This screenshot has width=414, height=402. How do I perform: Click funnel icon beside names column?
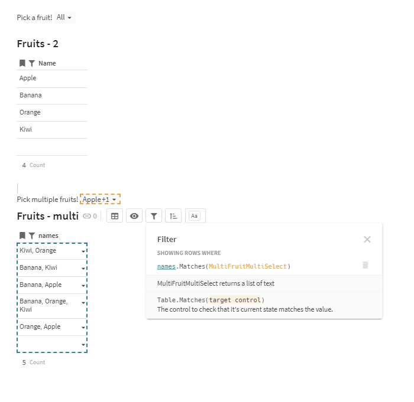coord(32,236)
